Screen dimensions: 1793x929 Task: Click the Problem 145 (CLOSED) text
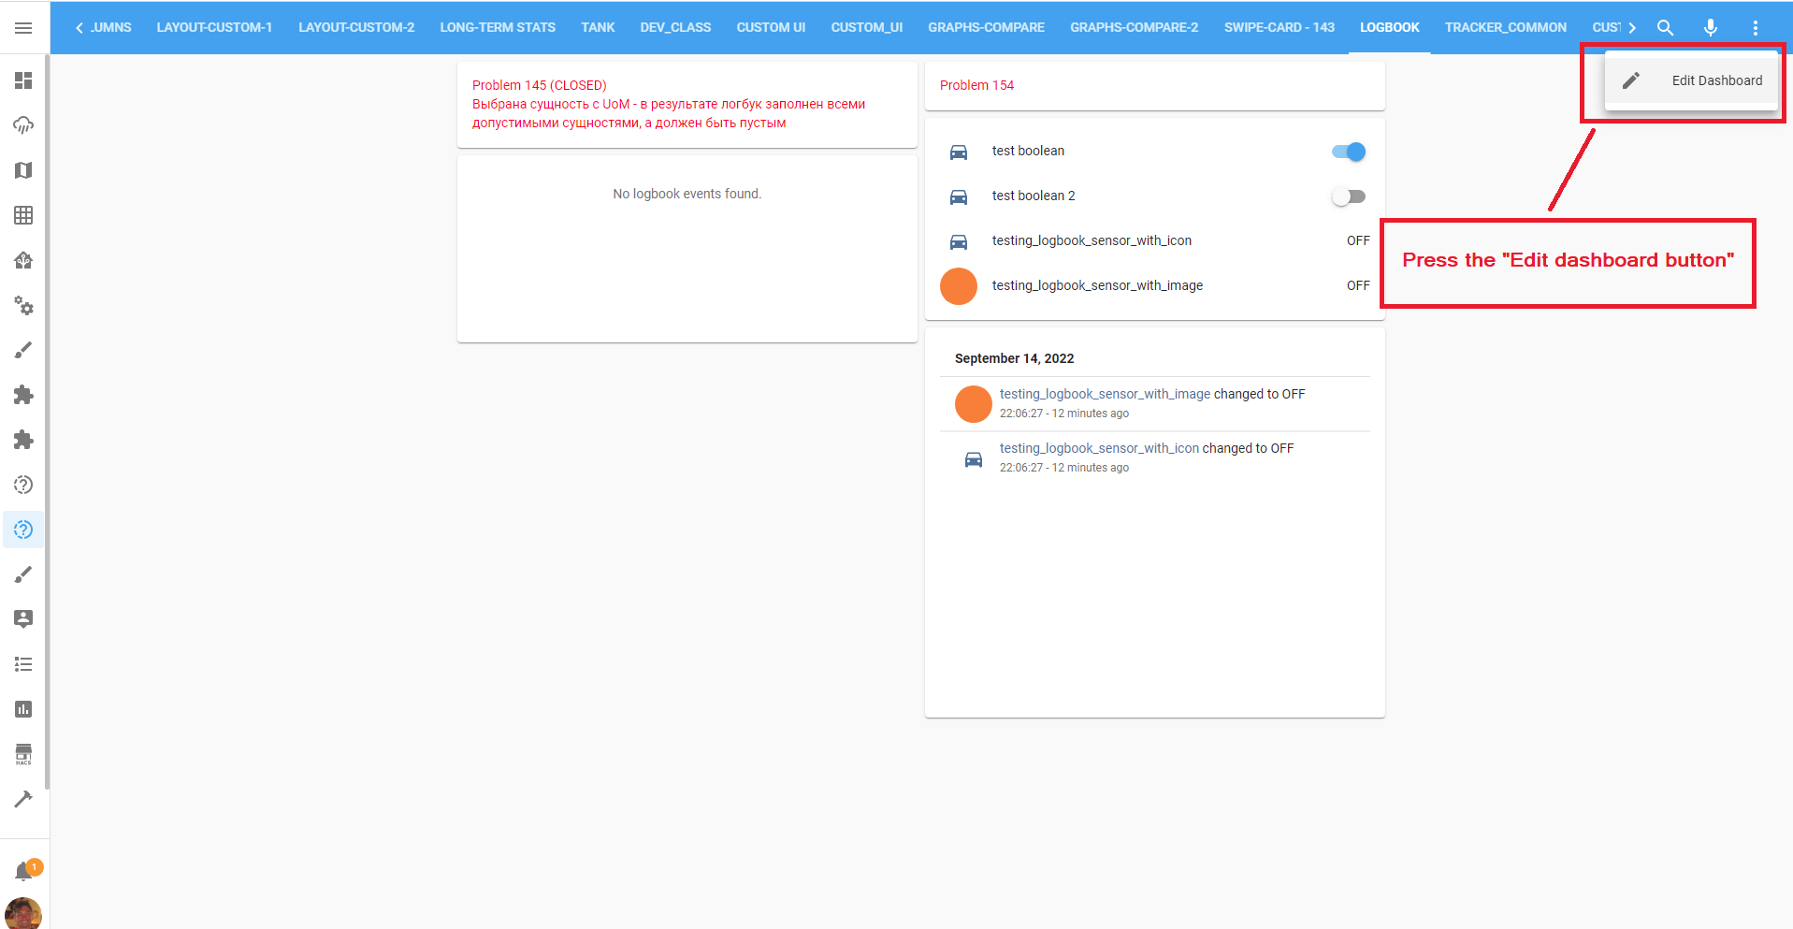[539, 85]
